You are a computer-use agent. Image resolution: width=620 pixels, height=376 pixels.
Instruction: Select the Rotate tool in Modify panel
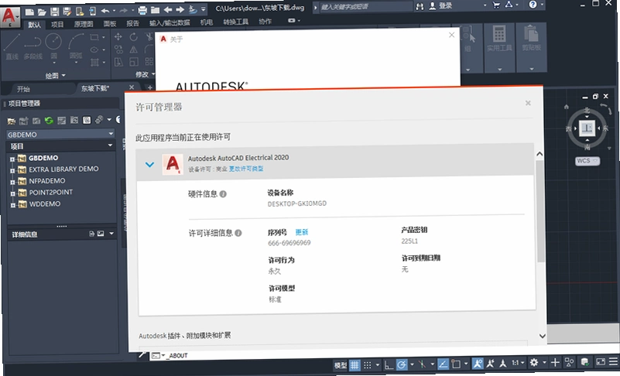pos(134,37)
